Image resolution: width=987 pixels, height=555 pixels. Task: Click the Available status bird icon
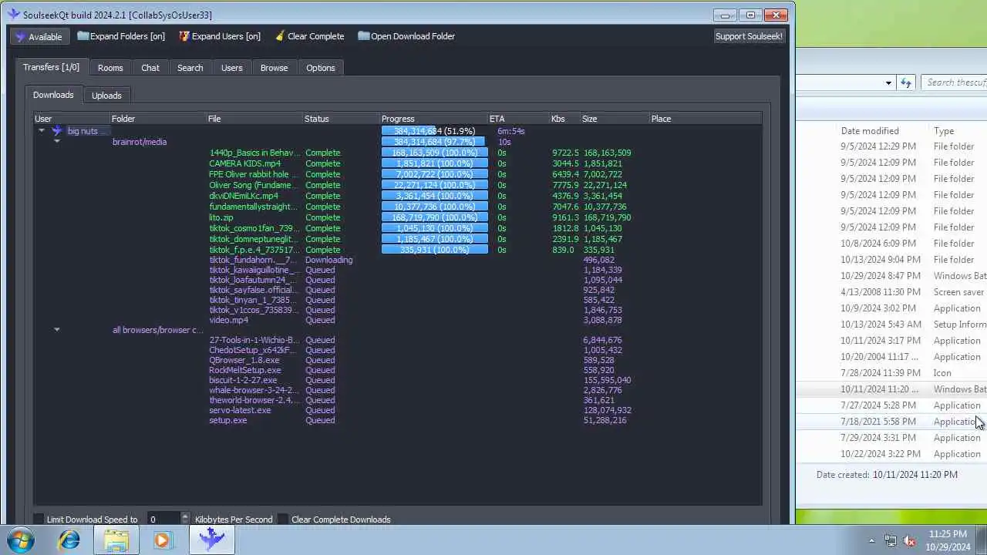click(x=20, y=36)
